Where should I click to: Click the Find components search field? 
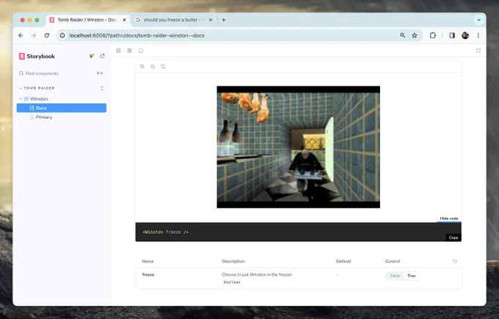[x=62, y=73]
